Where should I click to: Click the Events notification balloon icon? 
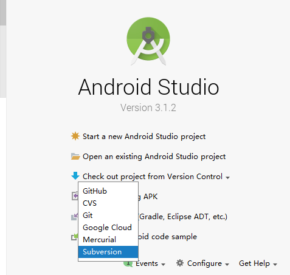(128, 264)
